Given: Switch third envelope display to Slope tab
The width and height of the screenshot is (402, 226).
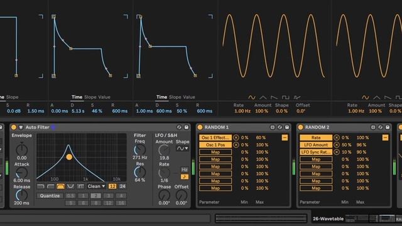Looking at the screenshot, I should pyautogui.click(x=175, y=97).
